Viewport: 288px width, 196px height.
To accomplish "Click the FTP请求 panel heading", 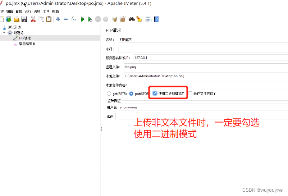I will (114, 30).
